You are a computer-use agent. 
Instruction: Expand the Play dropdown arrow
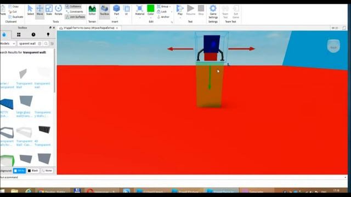[x=180, y=18]
